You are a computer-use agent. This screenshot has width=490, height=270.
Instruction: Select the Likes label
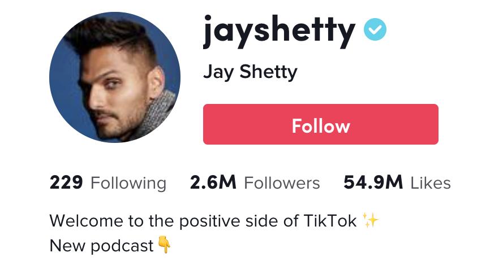[431, 183]
